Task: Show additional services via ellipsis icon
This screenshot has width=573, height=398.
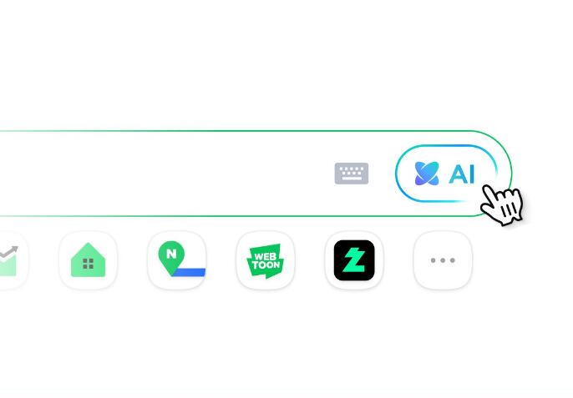Action: [443, 260]
